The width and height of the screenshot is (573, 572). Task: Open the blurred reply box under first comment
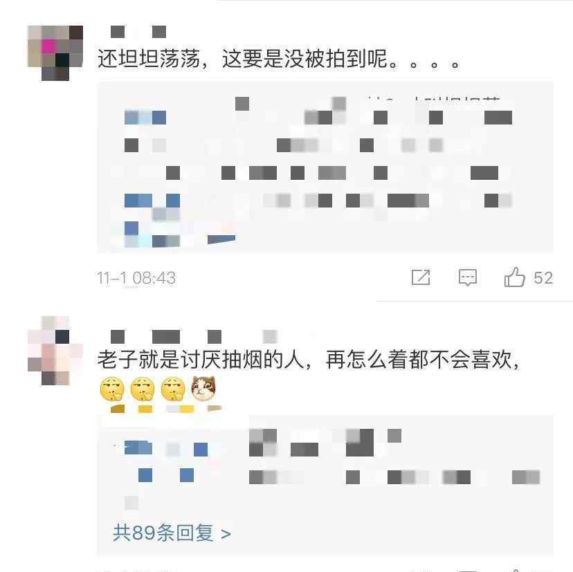(x=325, y=167)
